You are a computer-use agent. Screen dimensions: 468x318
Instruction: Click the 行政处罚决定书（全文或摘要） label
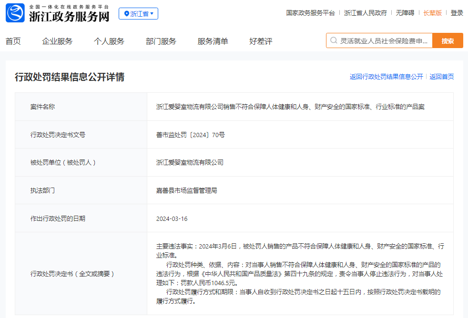click(72, 274)
